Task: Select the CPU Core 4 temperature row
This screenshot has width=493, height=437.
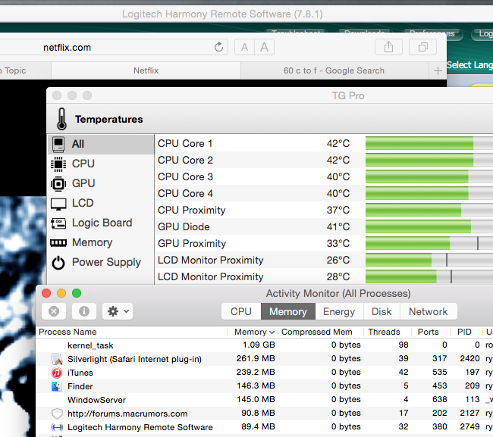Action: click(324, 193)
